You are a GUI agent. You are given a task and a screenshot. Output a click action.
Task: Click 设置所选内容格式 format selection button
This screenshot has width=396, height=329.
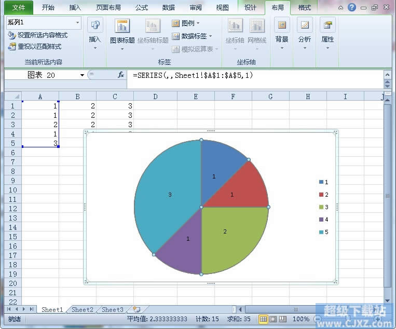point(38,35)
